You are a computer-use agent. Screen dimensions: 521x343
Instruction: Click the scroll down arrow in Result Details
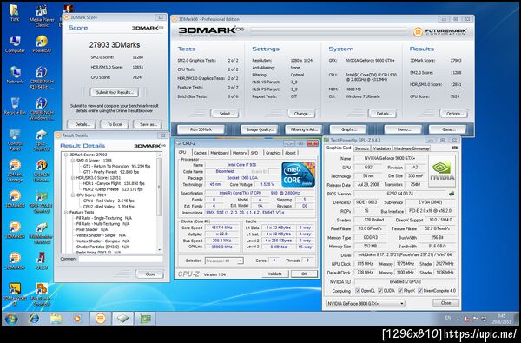(x=159, y=249)
